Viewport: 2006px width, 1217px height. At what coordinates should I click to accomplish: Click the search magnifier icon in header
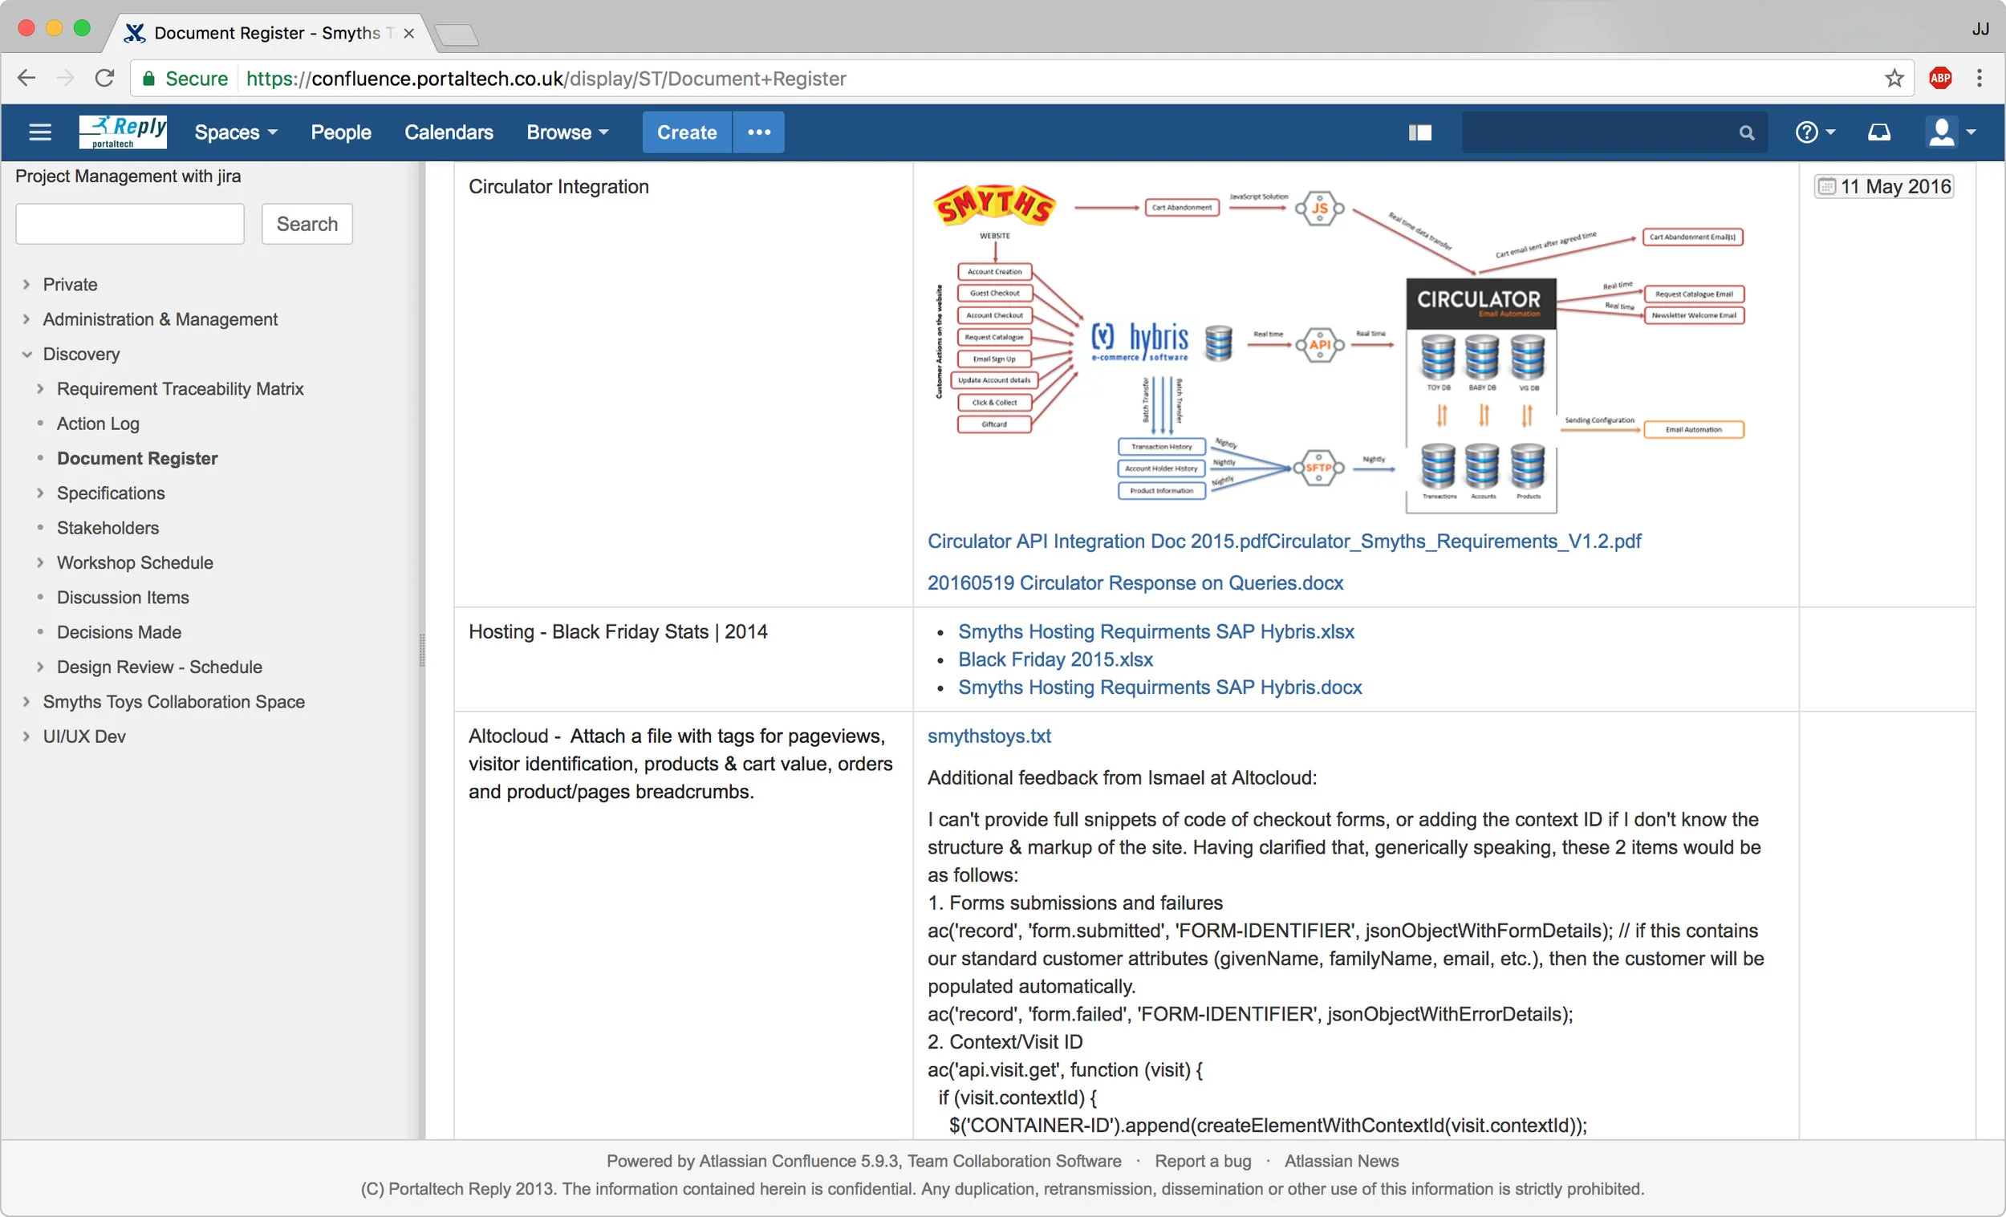tap(1746, 132)
